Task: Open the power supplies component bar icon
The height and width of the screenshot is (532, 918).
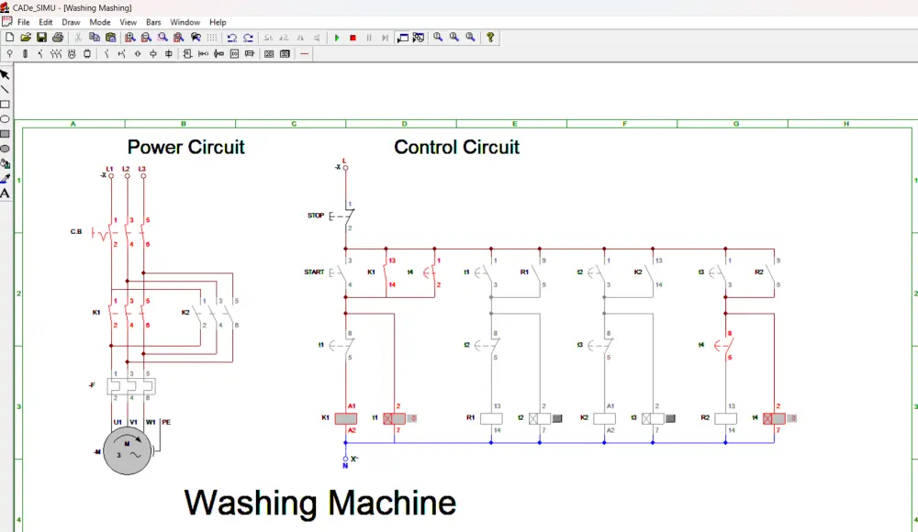Action: tap(9, 54)
